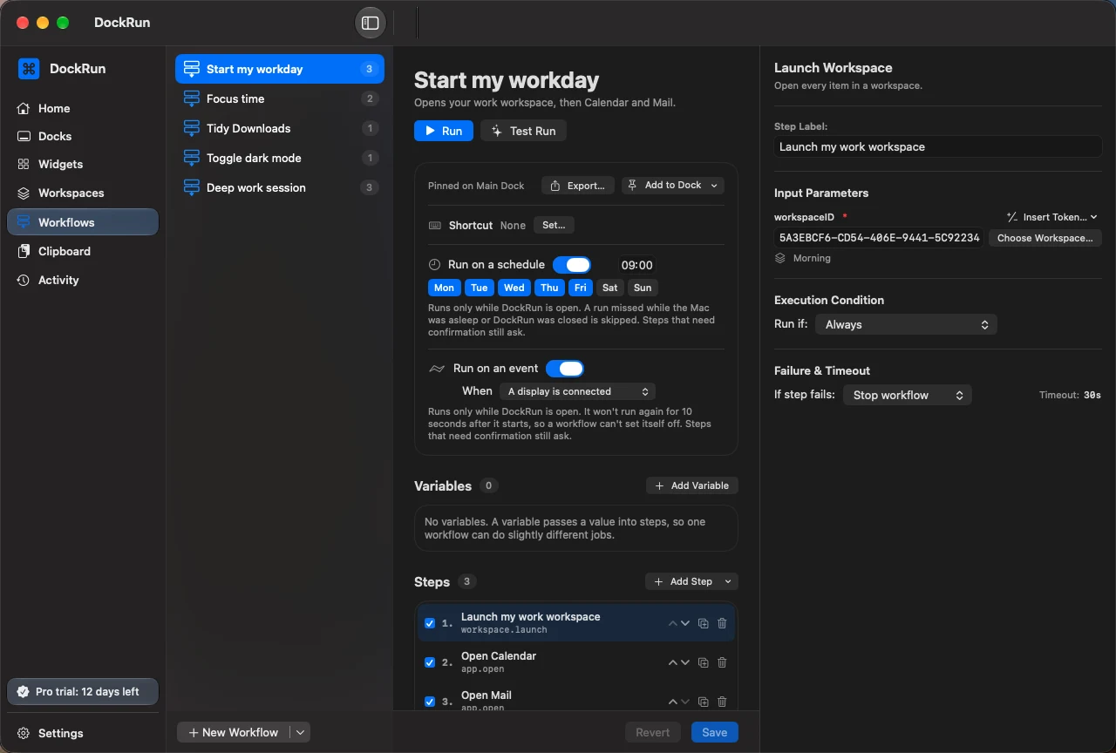Click the event wave icon beside Run on an event

[437, 369]
